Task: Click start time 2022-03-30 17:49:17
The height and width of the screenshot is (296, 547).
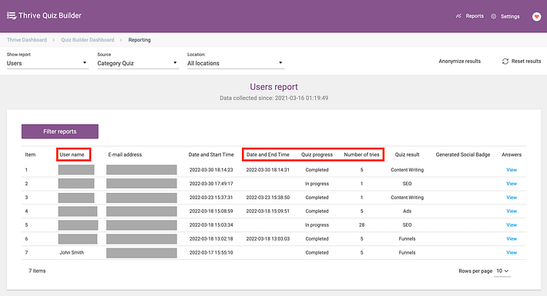Action: [211, 184]
